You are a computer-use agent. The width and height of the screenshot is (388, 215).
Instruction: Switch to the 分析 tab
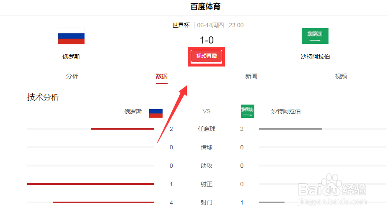[72, 76]
